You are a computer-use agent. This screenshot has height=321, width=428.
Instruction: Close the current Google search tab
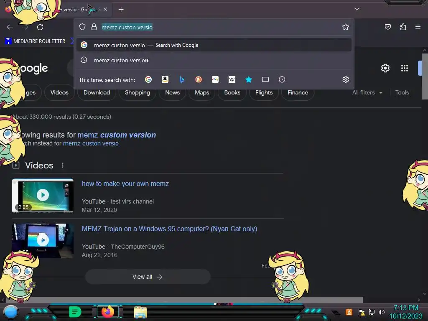click(105, 9)
